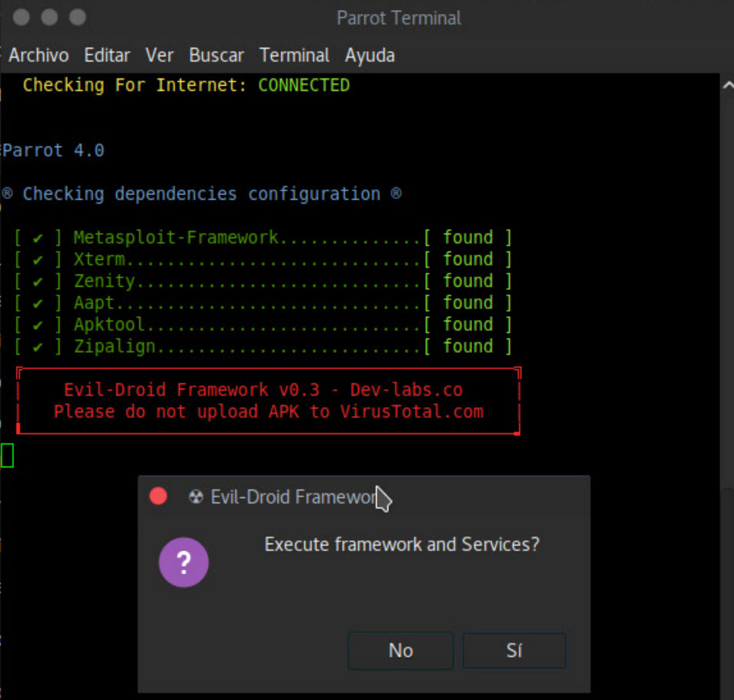Click the Dev-labs.co text in red banner
Viewport: 734px width, 700px height.
[406, 390]
